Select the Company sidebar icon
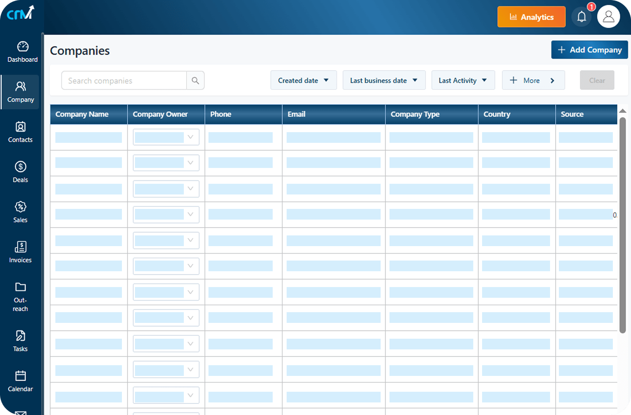This screenshot has width=631, height=415. click(x=20, y=92)
